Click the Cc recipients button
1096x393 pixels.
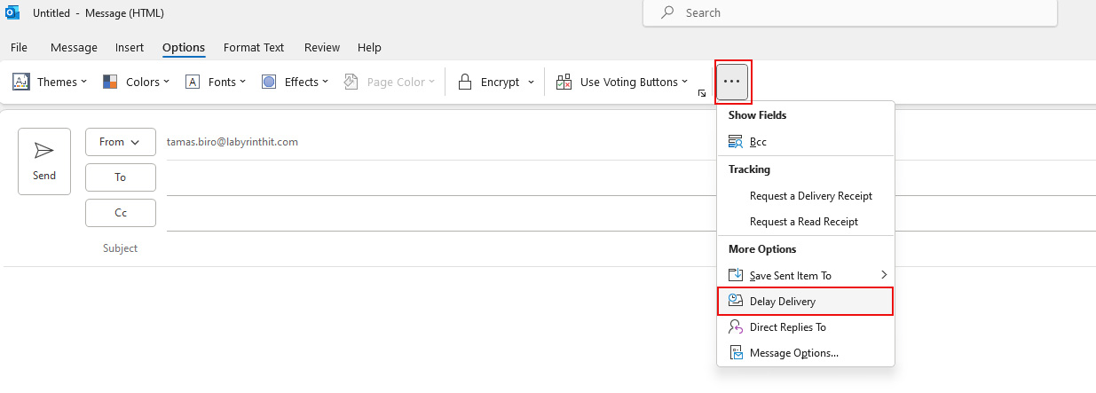point(121,213)
